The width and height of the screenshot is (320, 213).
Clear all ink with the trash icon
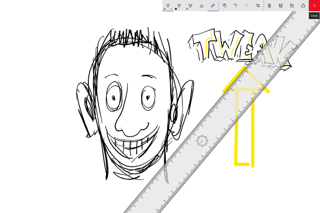pyautogui.click(x=269, y=6)
